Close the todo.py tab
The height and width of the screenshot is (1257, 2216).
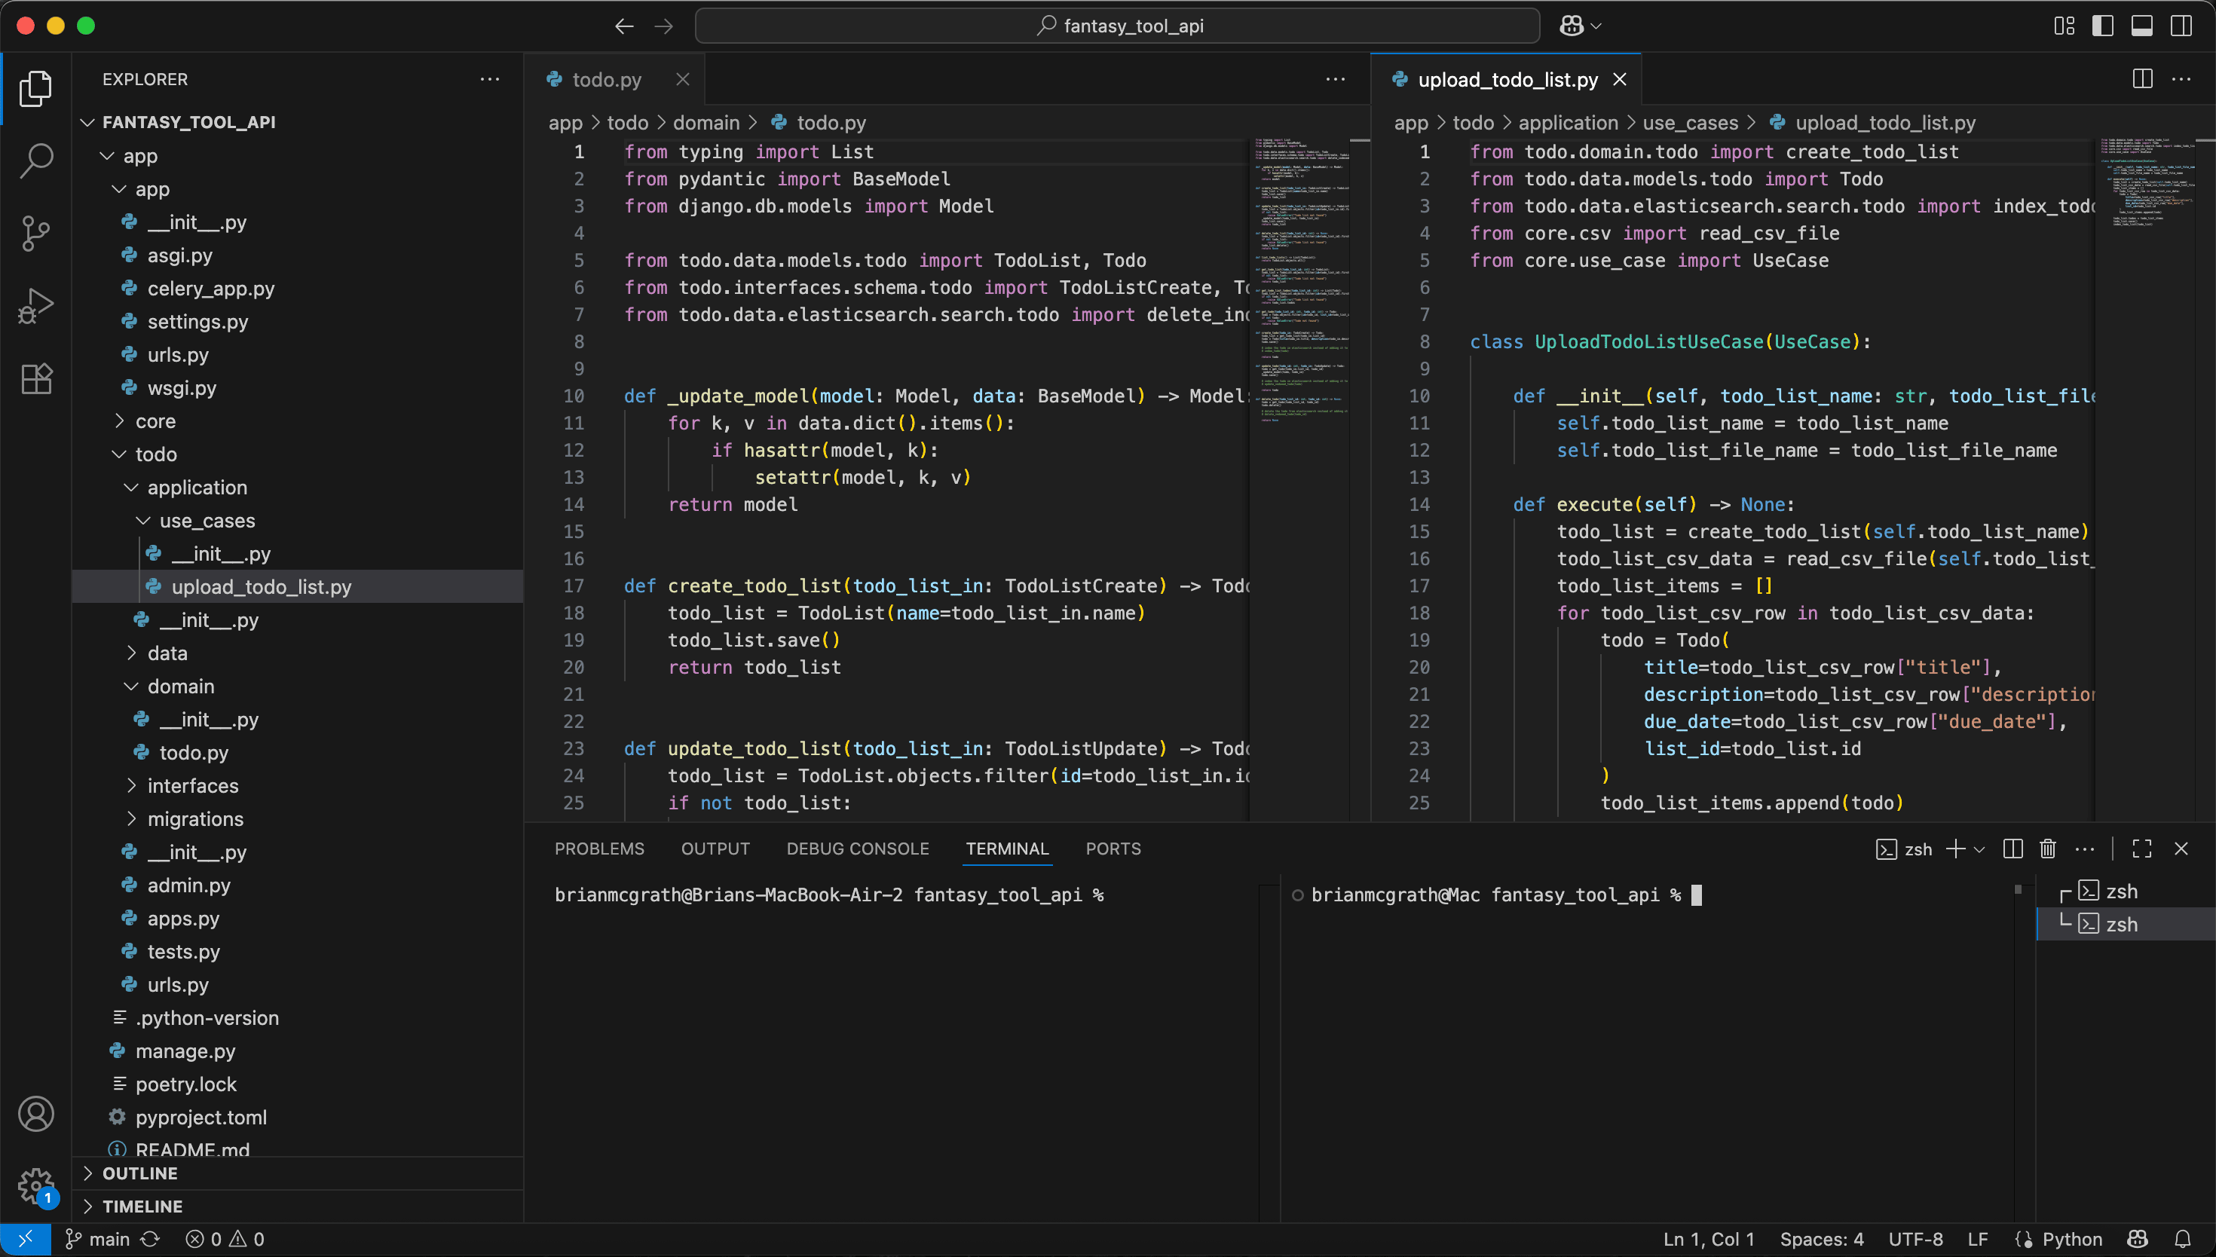(x=682, y=79)
